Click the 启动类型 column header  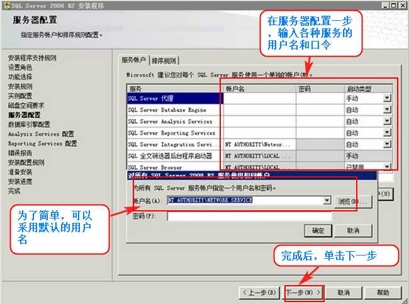(x=368, y=89)
